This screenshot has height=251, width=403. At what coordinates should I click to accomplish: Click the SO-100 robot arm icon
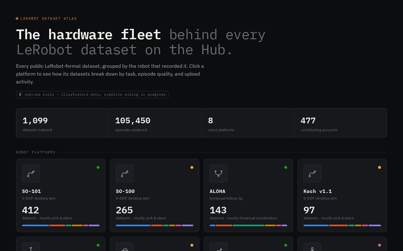click(125, 174)
